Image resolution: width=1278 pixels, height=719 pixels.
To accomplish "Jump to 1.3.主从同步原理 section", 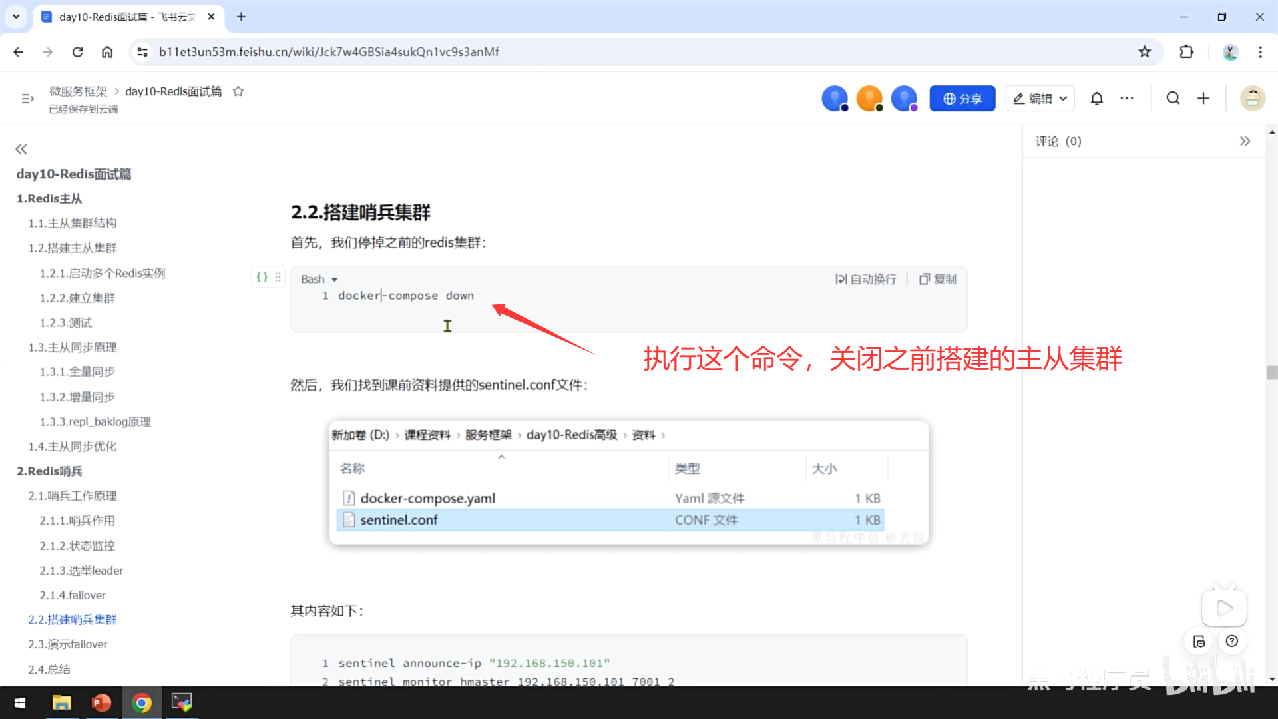I will [x=72, y=347].
